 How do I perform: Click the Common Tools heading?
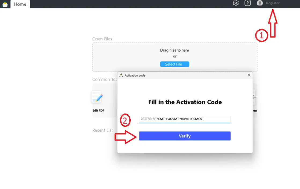(x=105, y=80)
